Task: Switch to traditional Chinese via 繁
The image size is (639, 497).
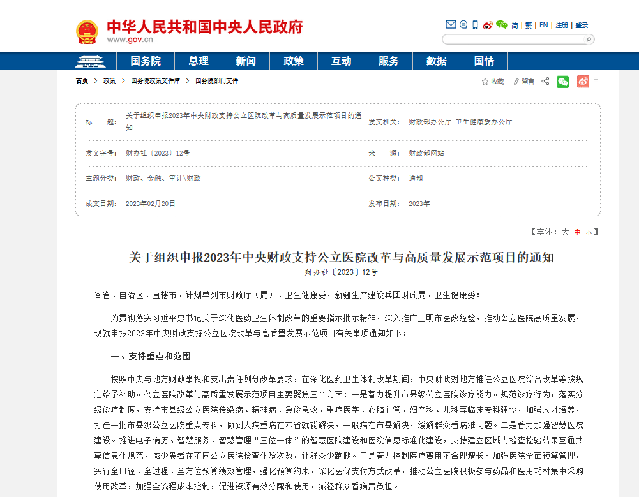Action: coord(529,26)
